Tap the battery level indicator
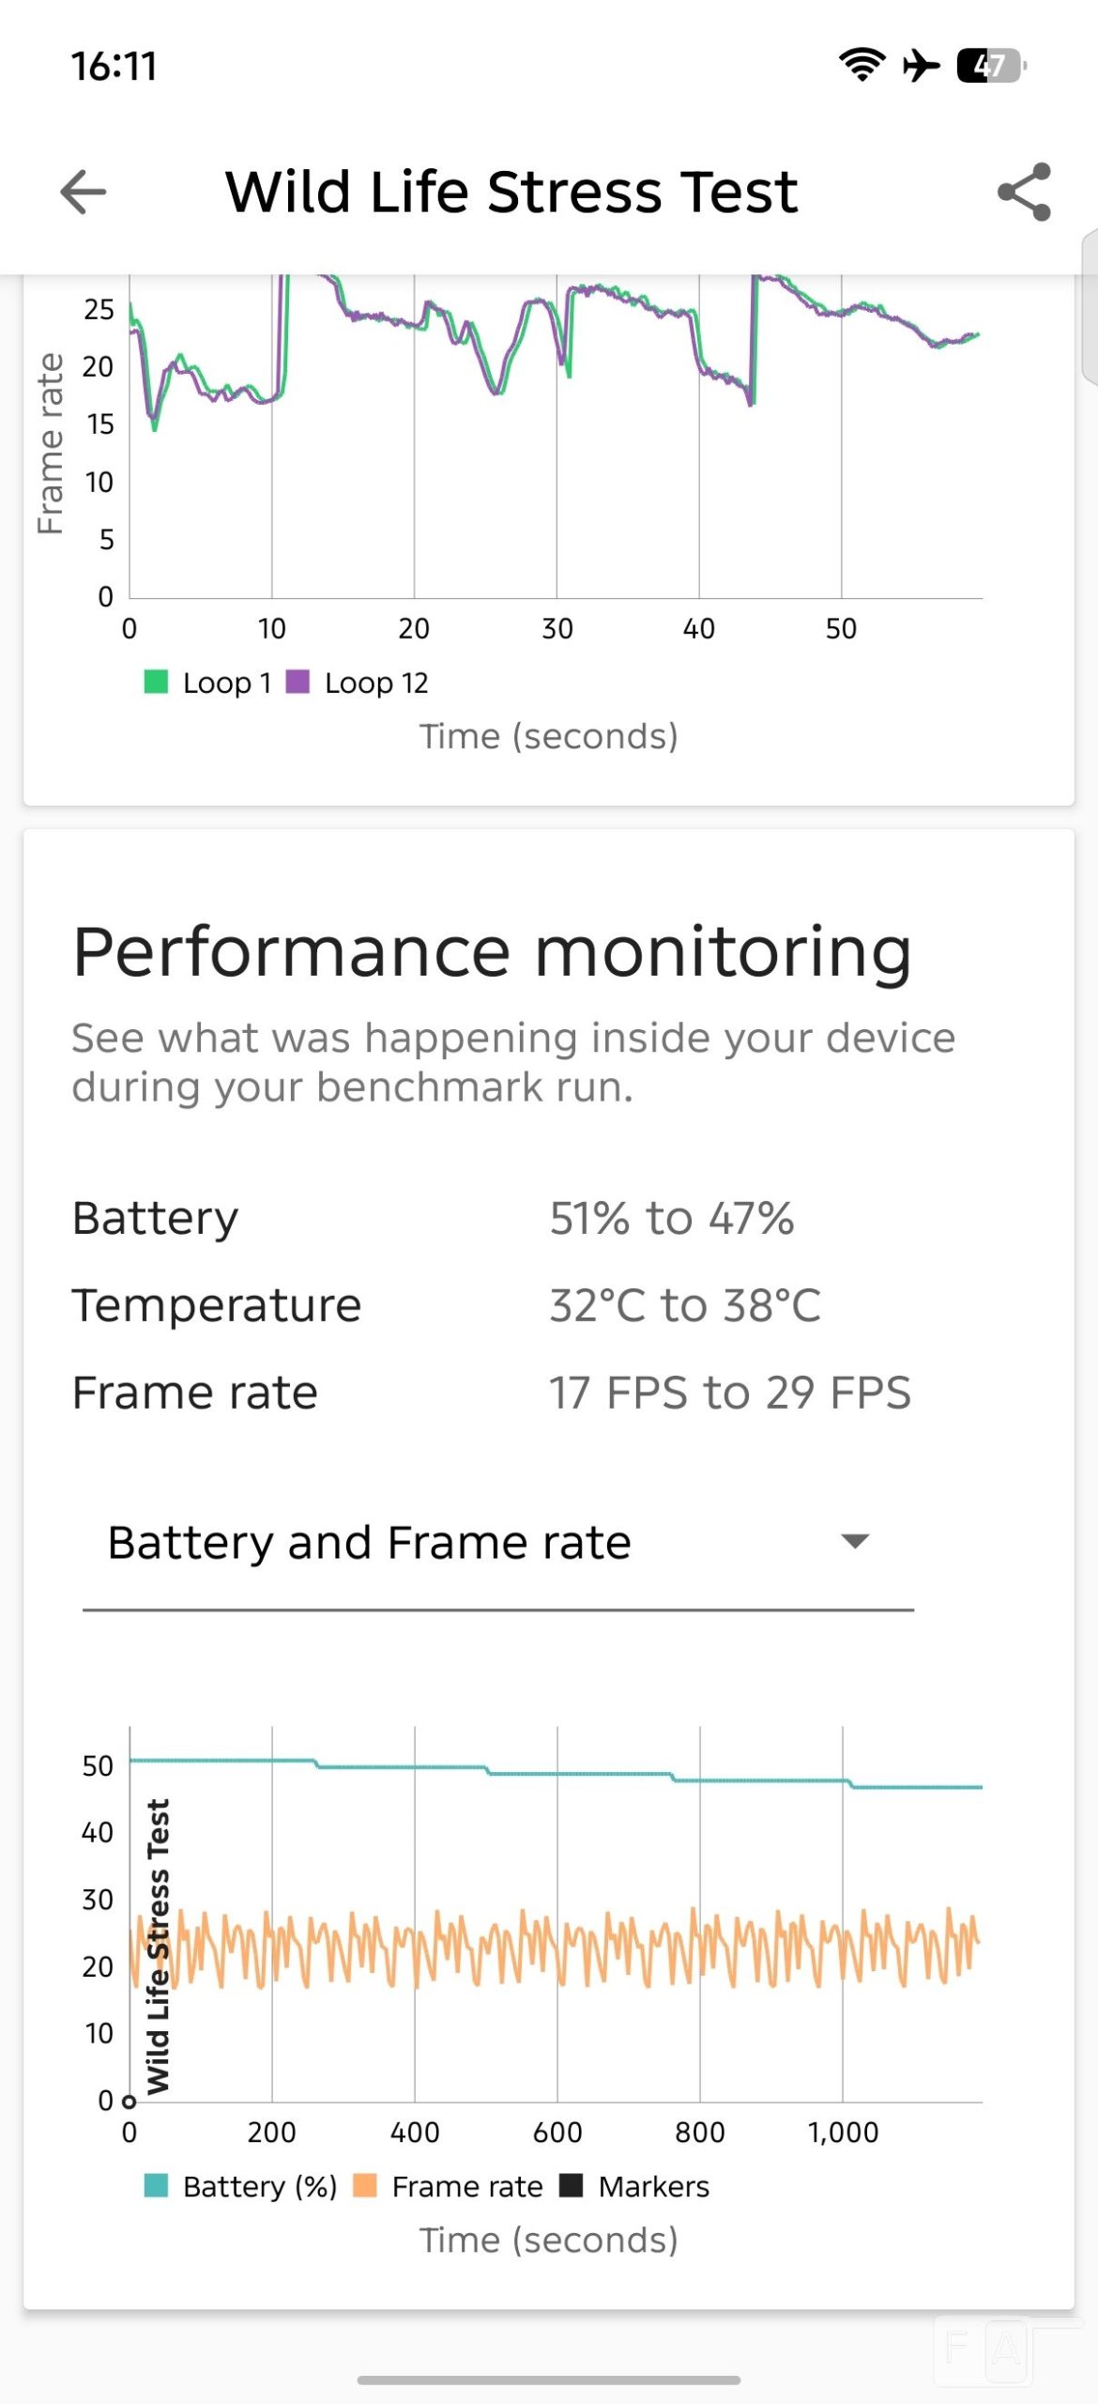Screen dimensions: 1098x2404 (991, 66)
